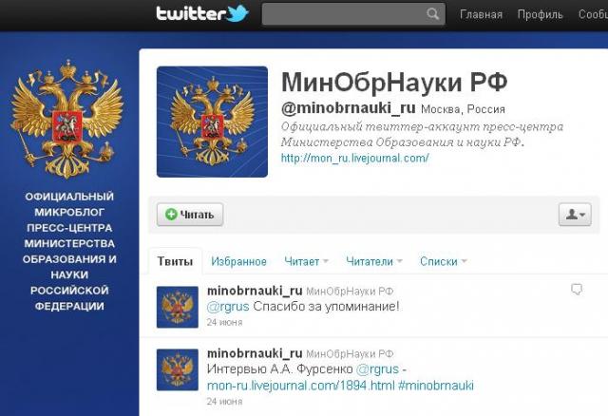Click avatar of the Спасибо за упоминание tweet

click(x=178, y=307)
